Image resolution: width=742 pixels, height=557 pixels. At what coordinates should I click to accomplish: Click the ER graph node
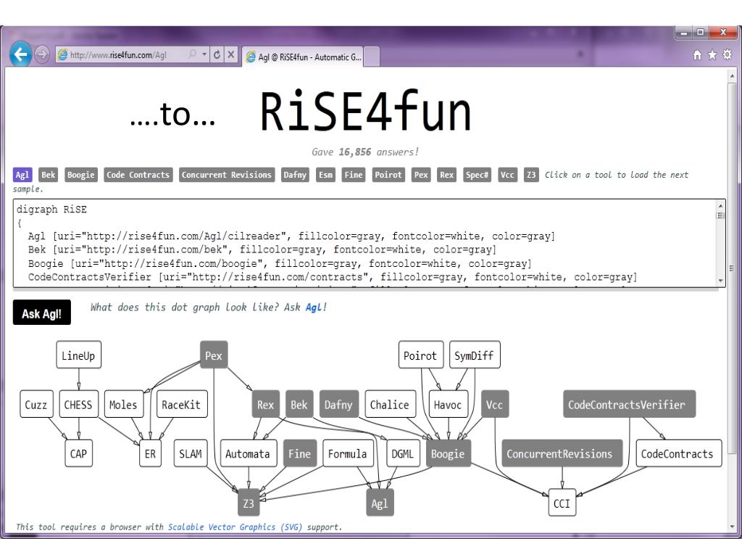151,453
